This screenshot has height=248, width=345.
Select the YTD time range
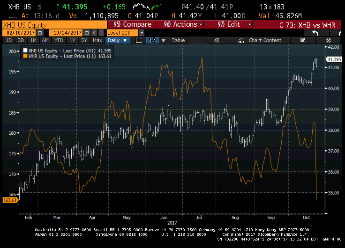pos(59,40)
